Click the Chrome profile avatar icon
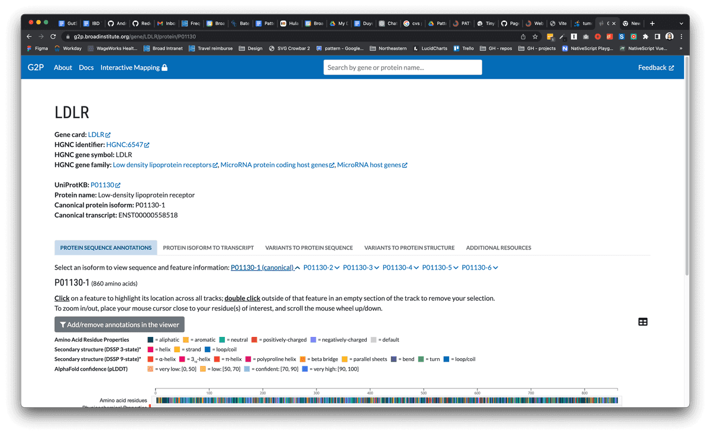 click(x=670, y=36)
